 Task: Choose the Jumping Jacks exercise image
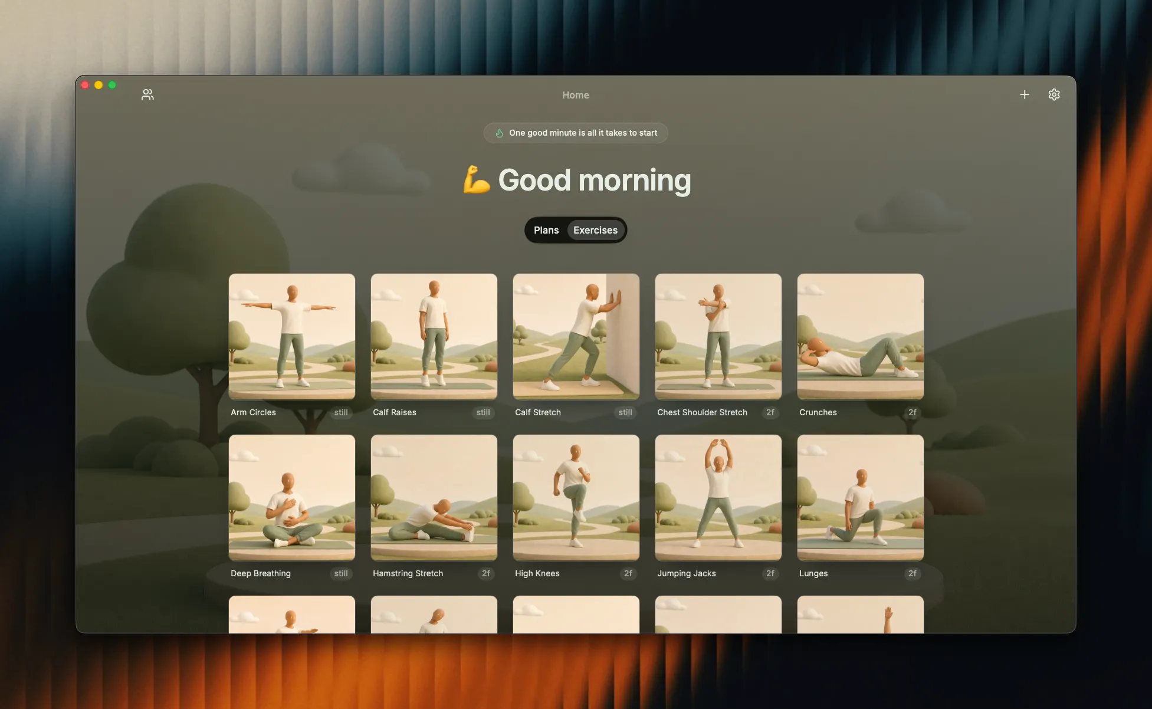718,498
